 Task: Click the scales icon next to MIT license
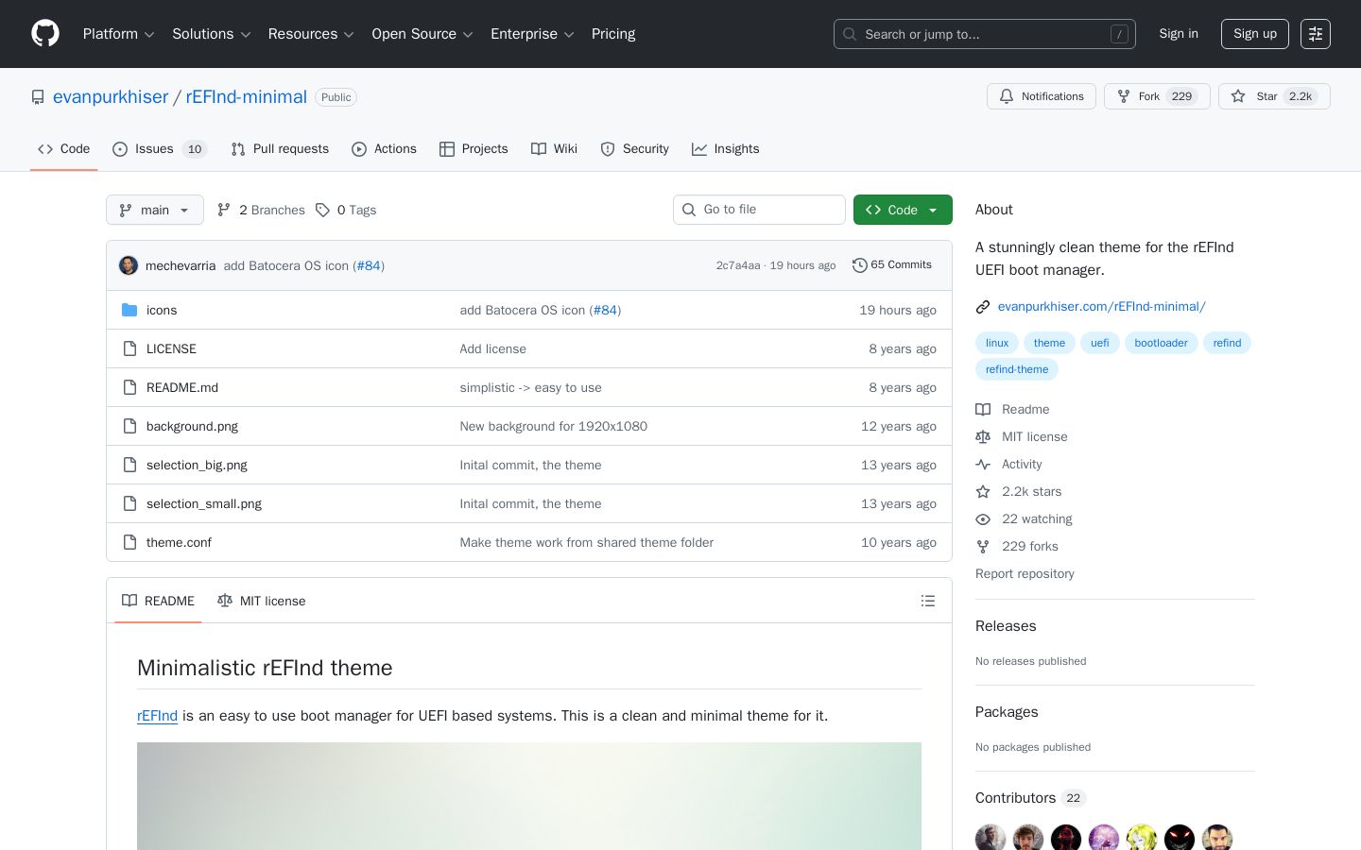(983, 436)
